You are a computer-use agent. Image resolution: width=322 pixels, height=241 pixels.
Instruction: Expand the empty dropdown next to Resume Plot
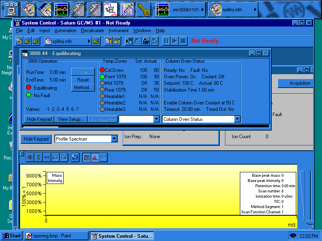(156, 119)
